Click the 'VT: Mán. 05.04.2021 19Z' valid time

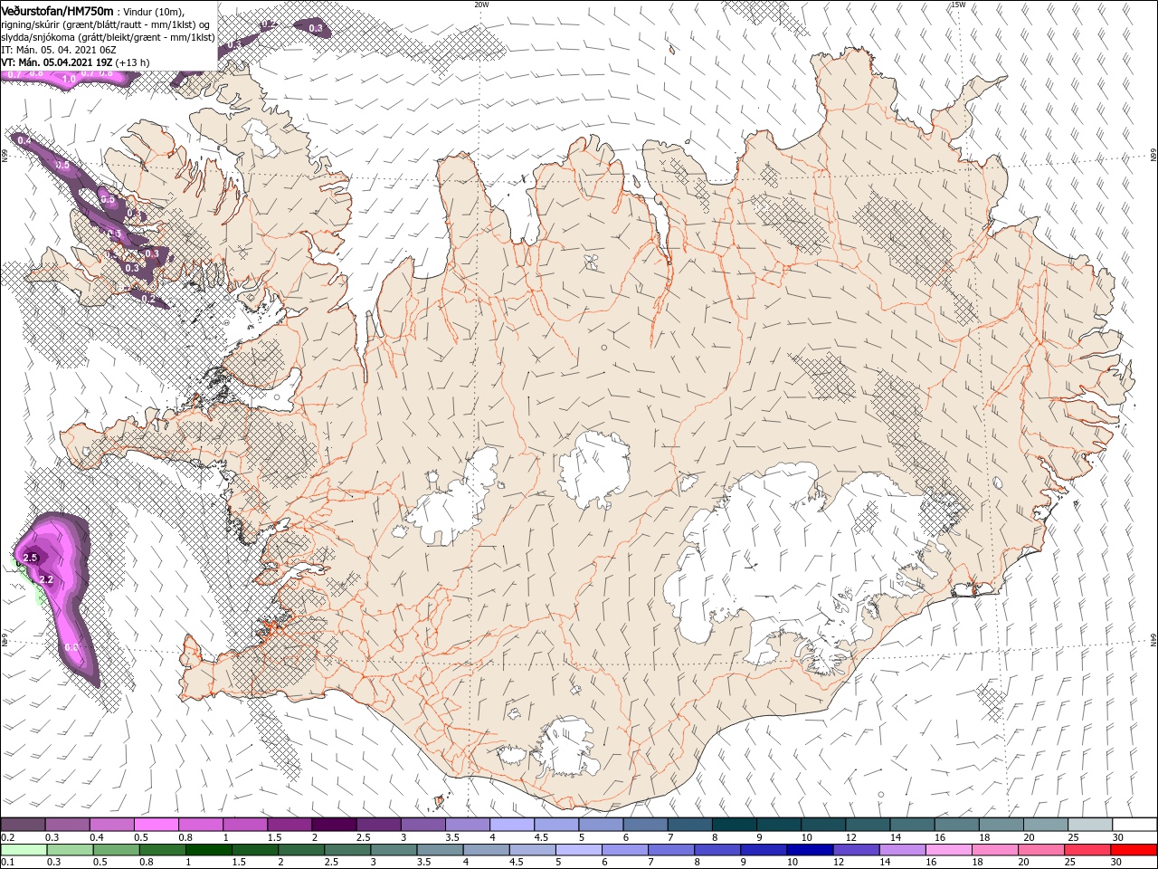pos(57,62)
